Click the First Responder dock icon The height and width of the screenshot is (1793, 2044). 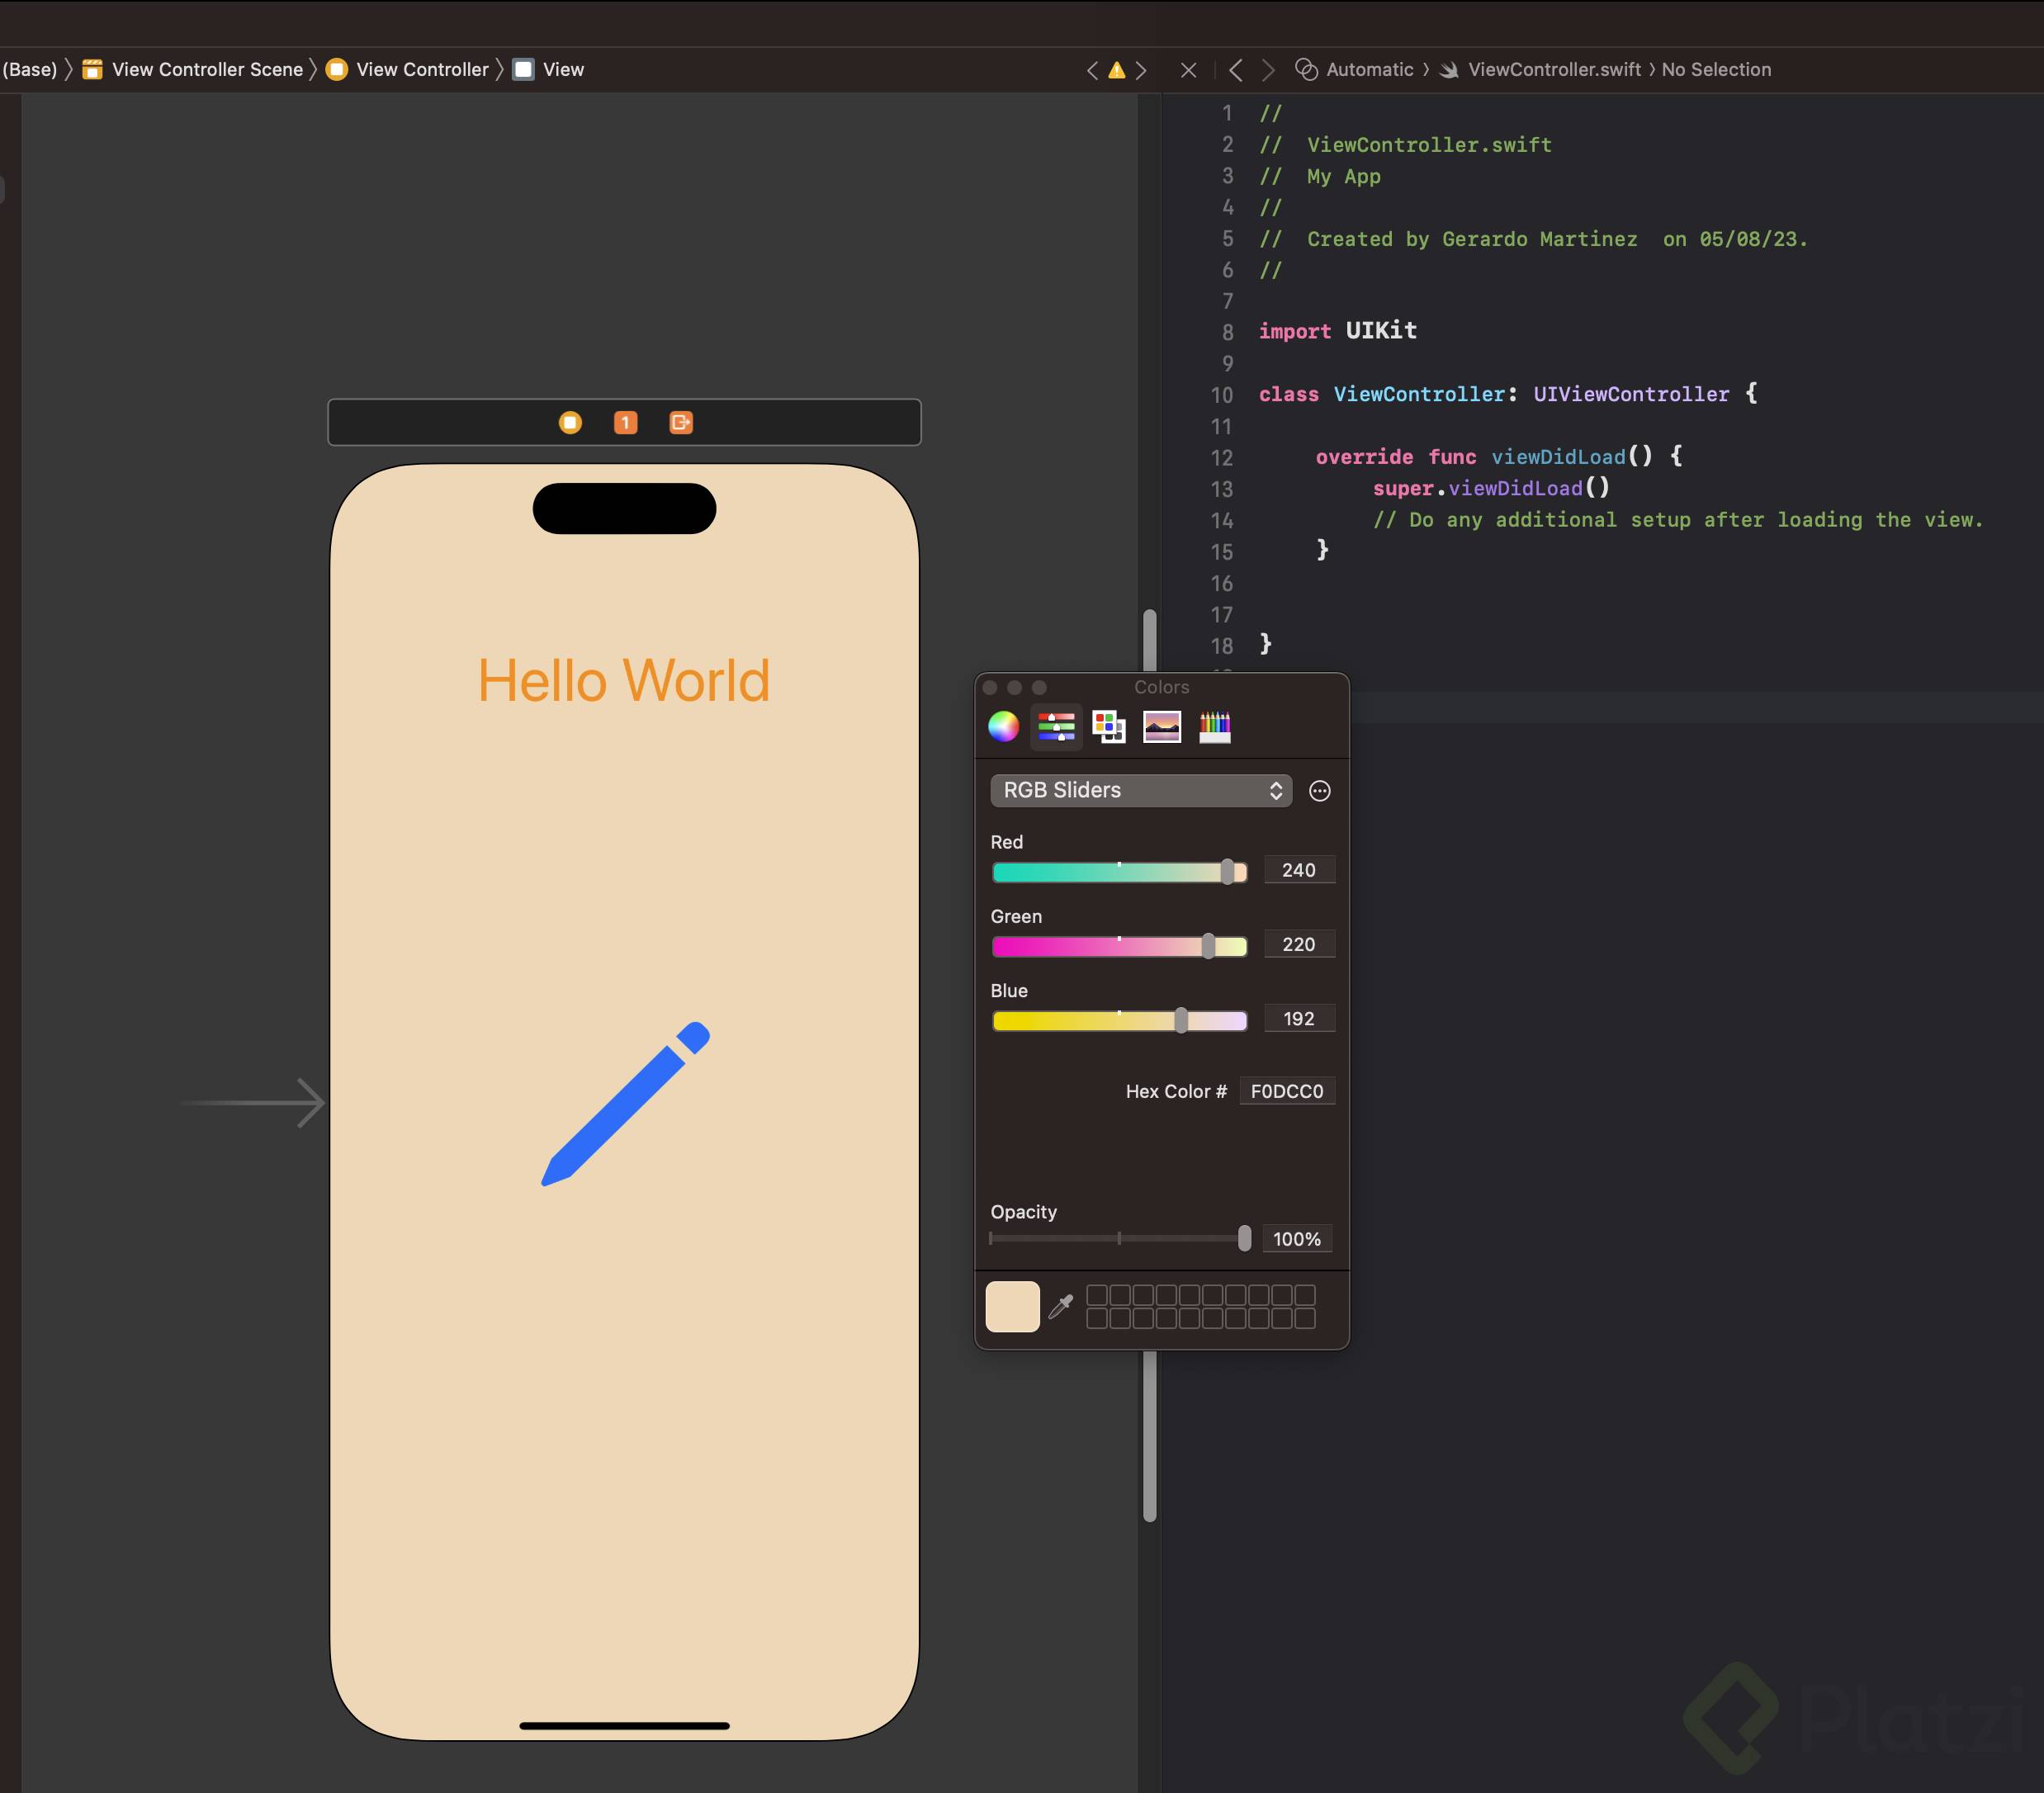625,423
